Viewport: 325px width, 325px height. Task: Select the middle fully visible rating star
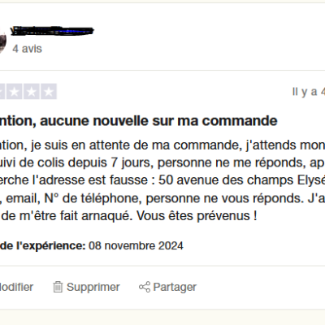pyautogui.click(x=32, y=92)
